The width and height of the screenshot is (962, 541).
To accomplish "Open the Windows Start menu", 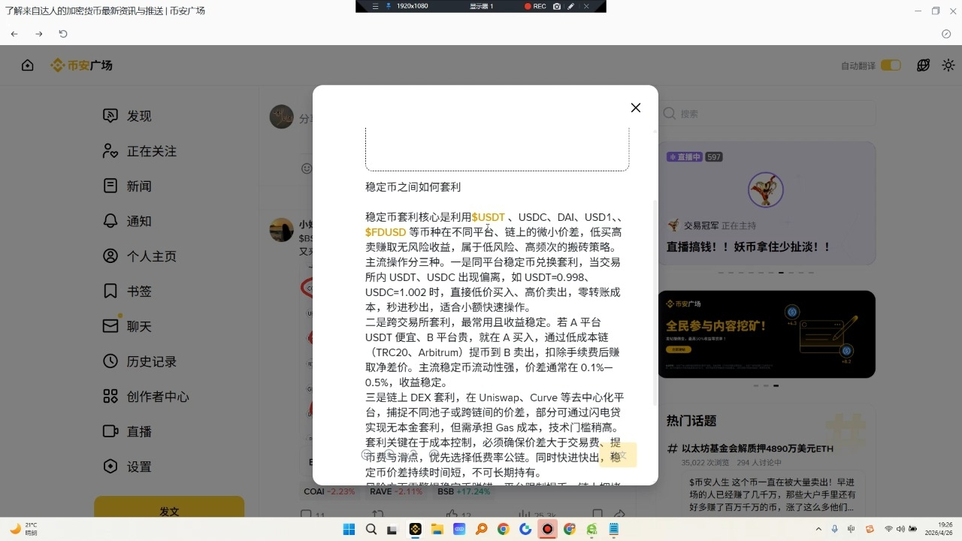I will [349, 529].
